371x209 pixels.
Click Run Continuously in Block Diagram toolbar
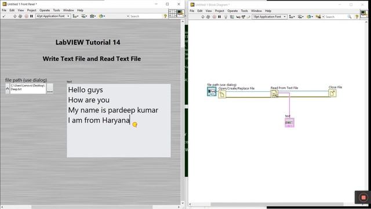tap(208, 17)
